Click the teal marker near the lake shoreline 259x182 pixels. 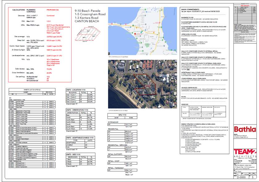pos(131,27)
